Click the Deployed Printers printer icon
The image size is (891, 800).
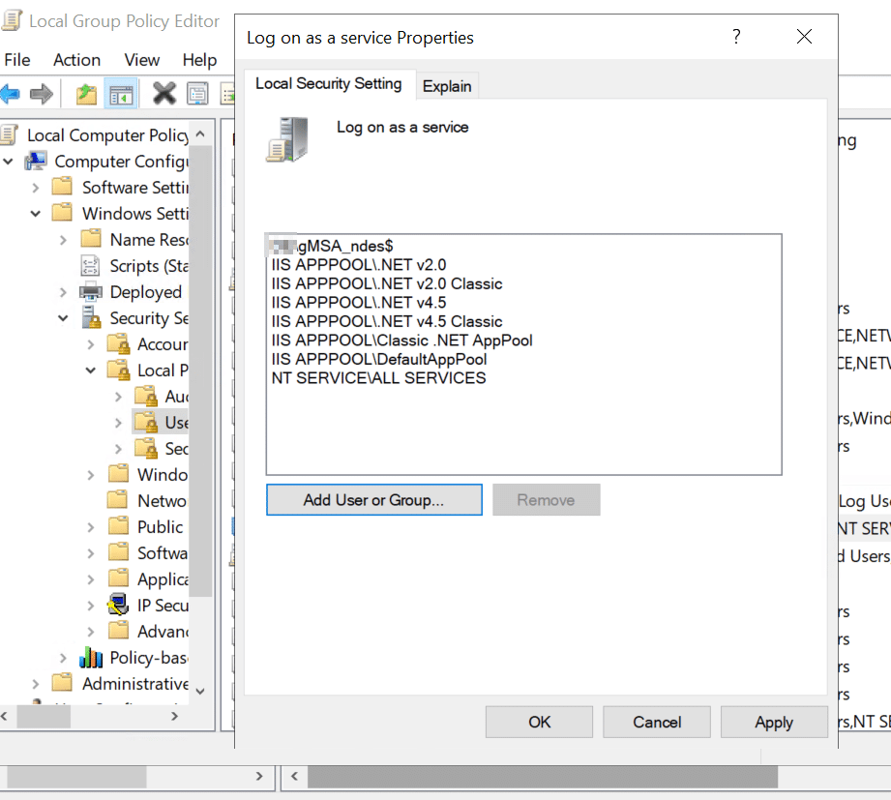point(93,291)
